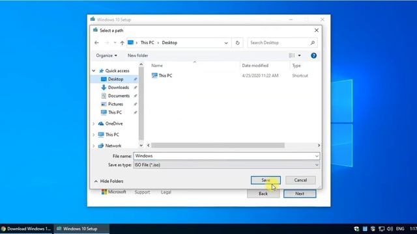The width and height of the screenshot is (417, 234).
Task: Open Legal link in Setup window
Action: tap(166, 192)
